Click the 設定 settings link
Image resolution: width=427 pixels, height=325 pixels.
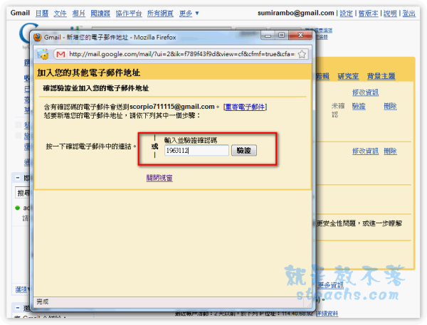pyautogui.click(x=346, y=13)
